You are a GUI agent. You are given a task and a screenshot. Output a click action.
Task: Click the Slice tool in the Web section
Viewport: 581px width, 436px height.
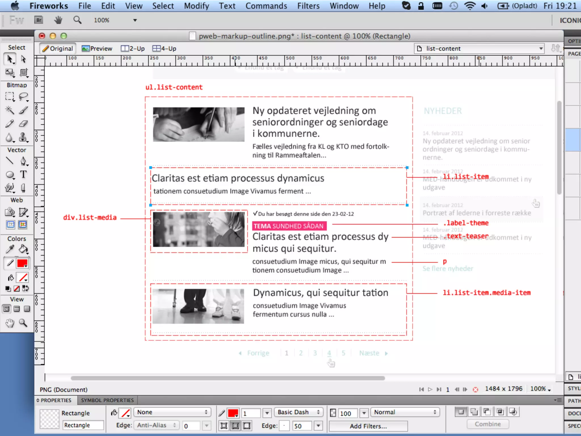(x=23, y=212)
